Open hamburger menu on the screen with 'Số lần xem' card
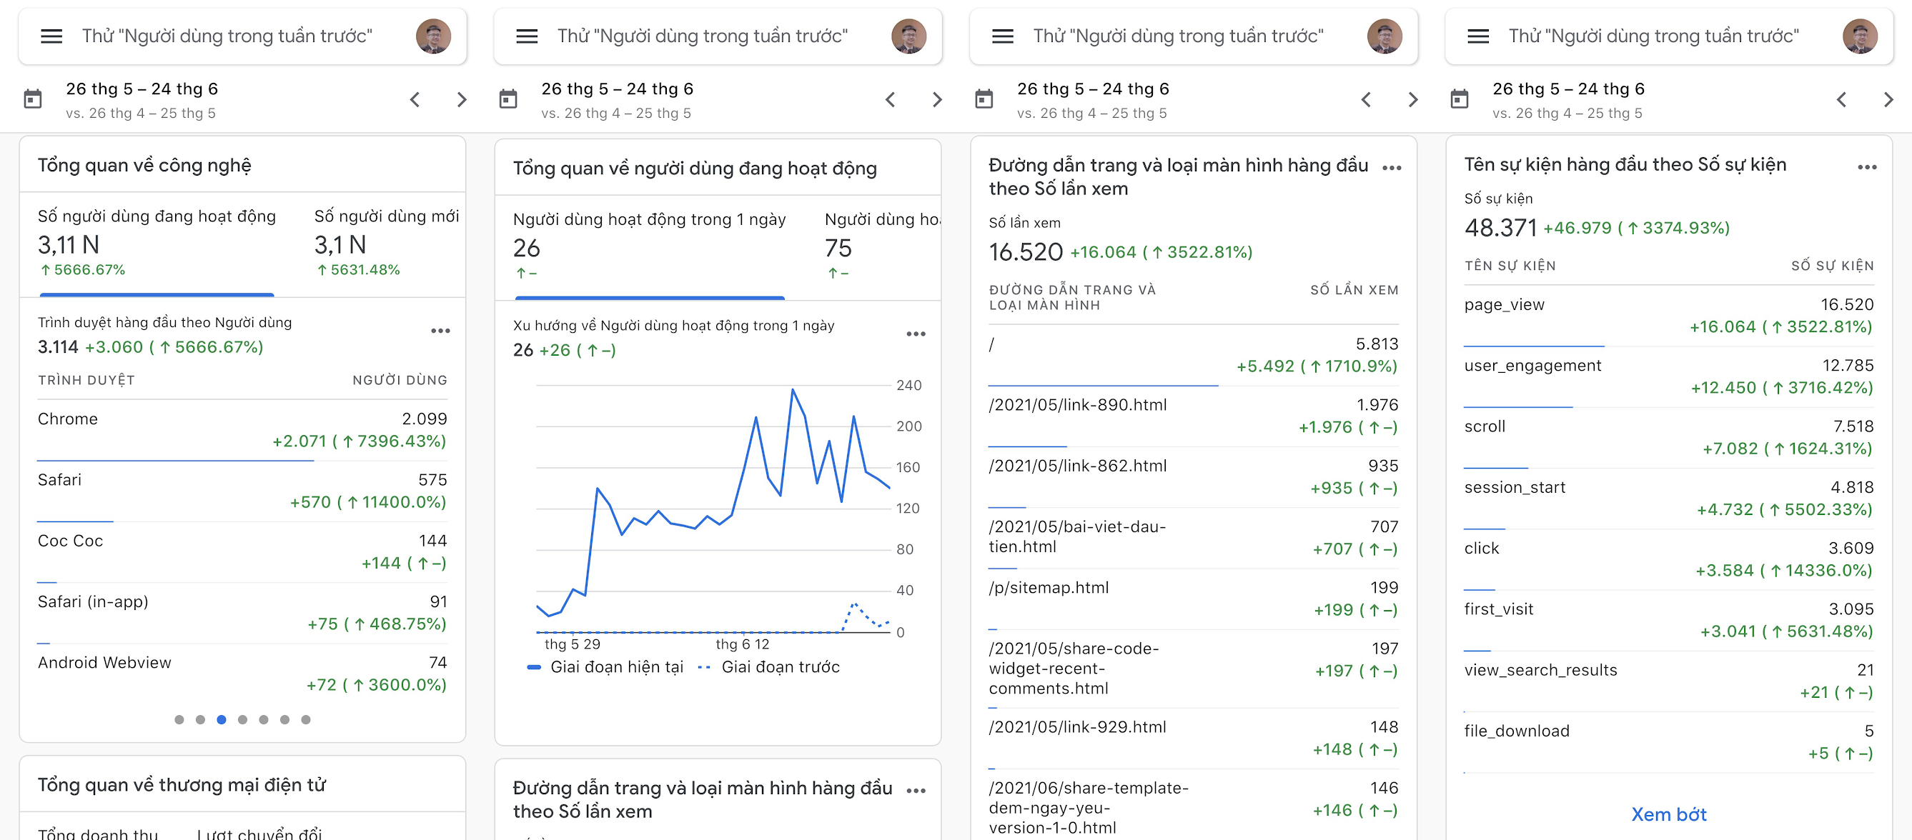 (x=1003, y=36)
